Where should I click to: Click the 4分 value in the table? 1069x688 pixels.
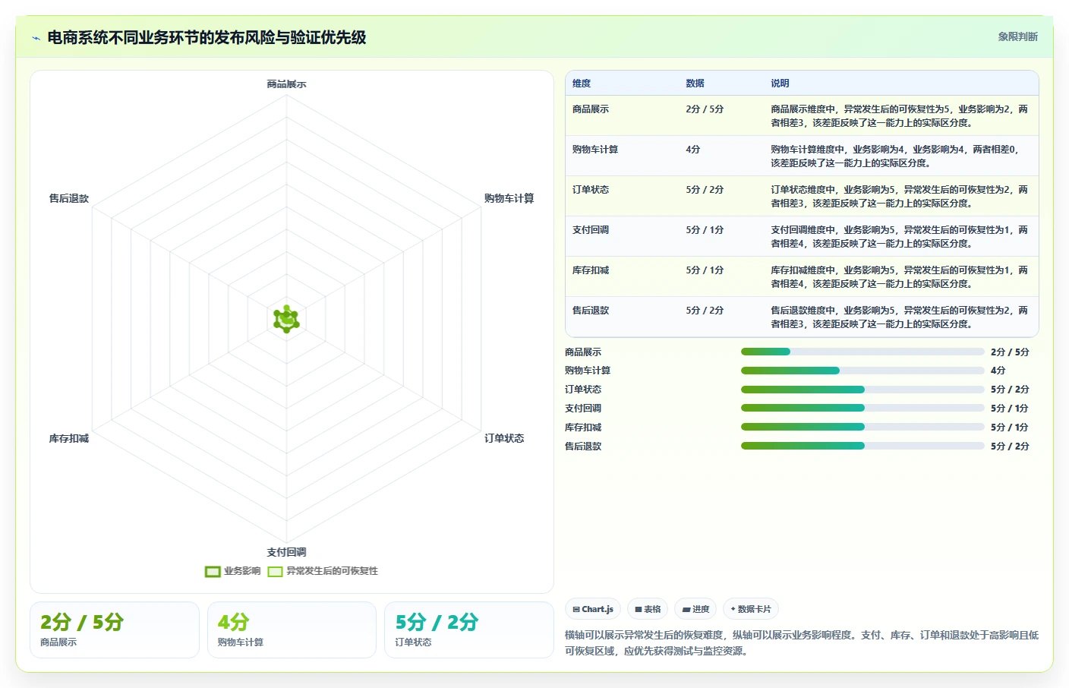point(693,150)
